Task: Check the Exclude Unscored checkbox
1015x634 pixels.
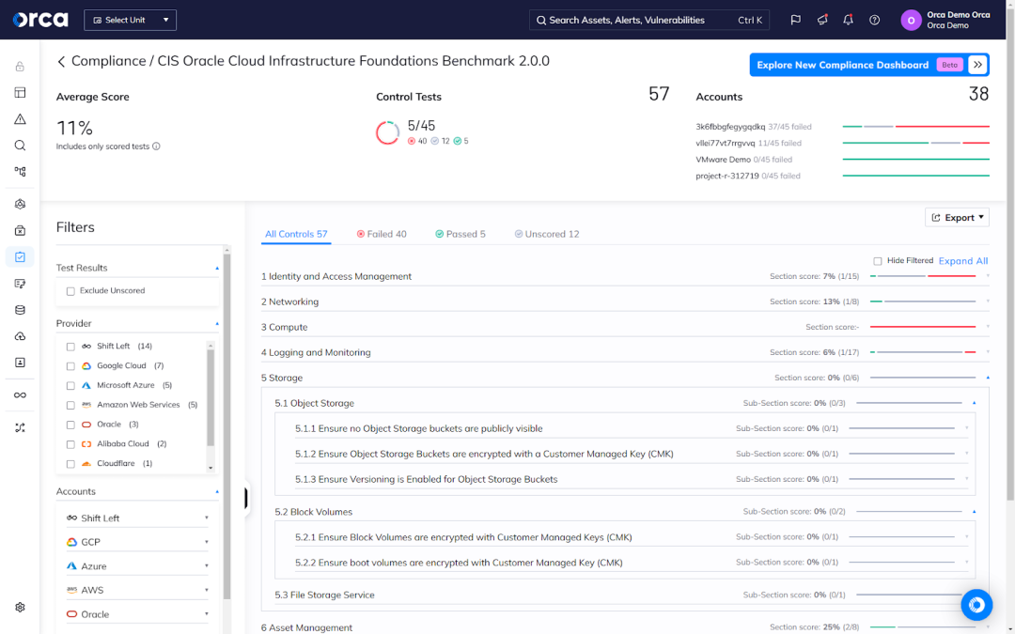Action: (70, 291)
